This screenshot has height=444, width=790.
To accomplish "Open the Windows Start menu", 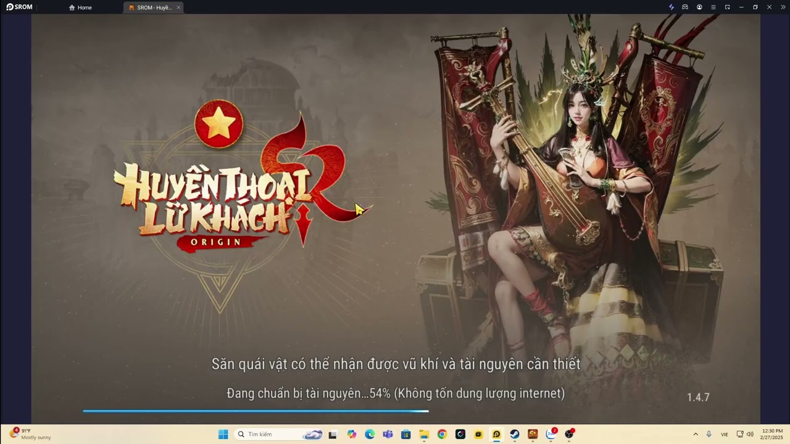I will 223,434.
